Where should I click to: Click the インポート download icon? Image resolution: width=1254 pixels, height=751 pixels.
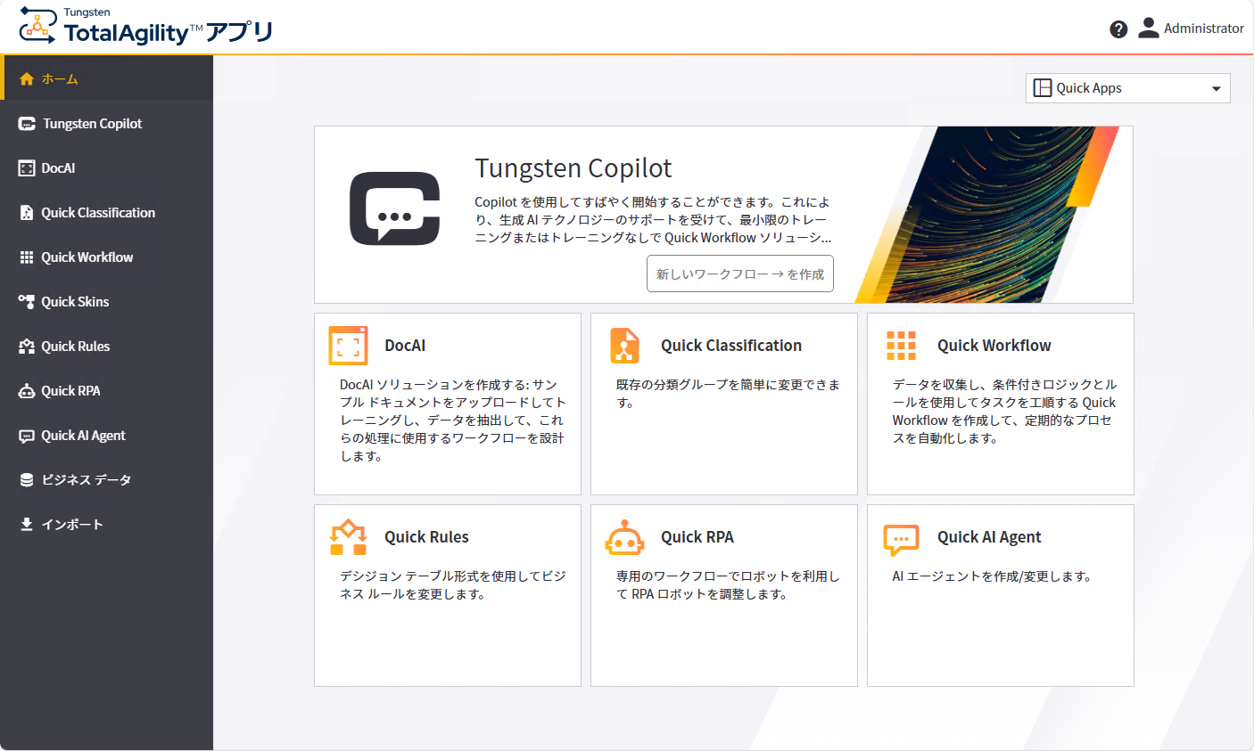coord(25,524)
